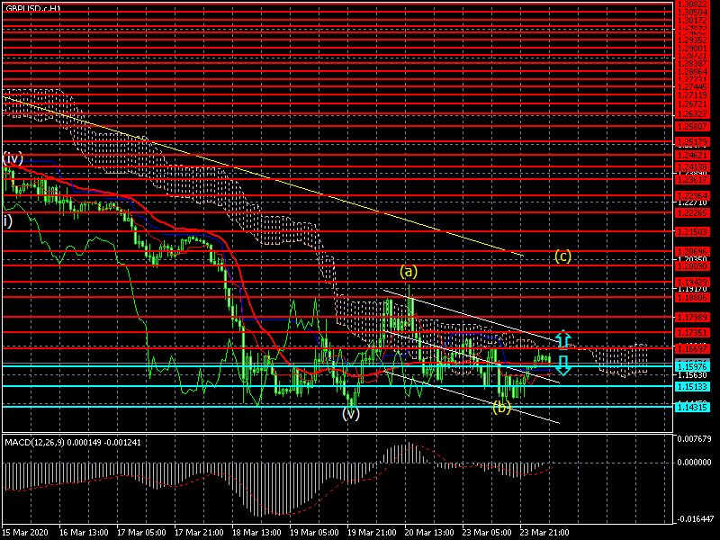Click the 15 Mar 2020 date label
Screen dimensions: 720x540
coord(24,532)
